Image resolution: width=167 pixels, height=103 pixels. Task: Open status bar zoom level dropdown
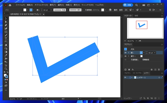(x=18, y=99)
